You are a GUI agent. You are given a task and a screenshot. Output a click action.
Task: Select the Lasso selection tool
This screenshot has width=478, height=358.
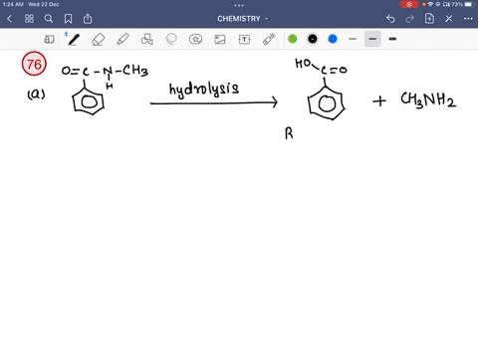point(171,40)
